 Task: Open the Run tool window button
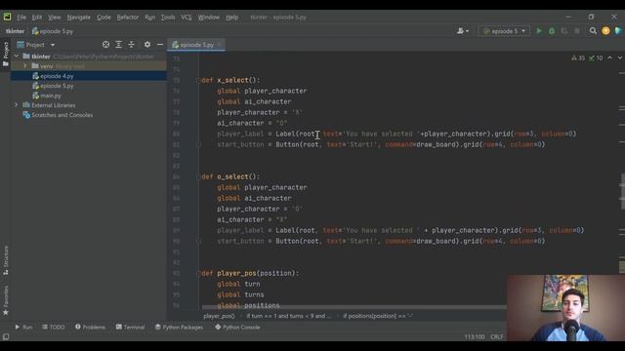(x=23, y=328)
